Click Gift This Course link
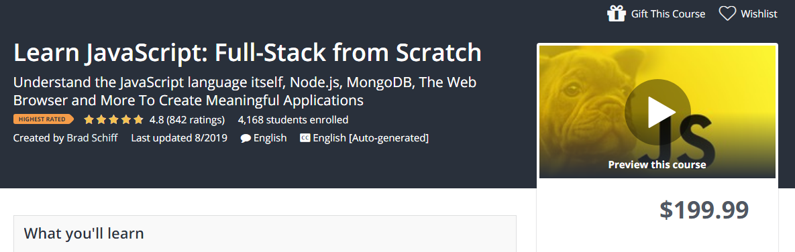 tap(668, 13)
